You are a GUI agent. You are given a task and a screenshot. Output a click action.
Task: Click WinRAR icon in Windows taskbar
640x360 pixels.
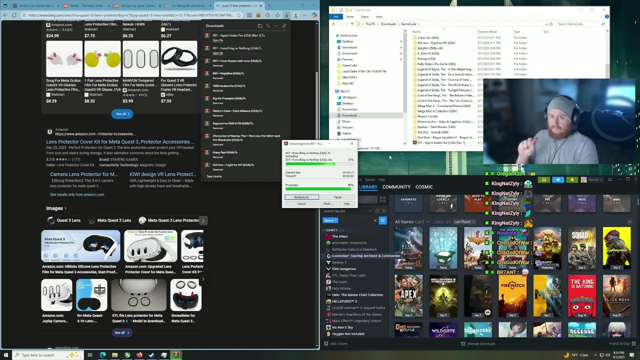tap(176, 355)
